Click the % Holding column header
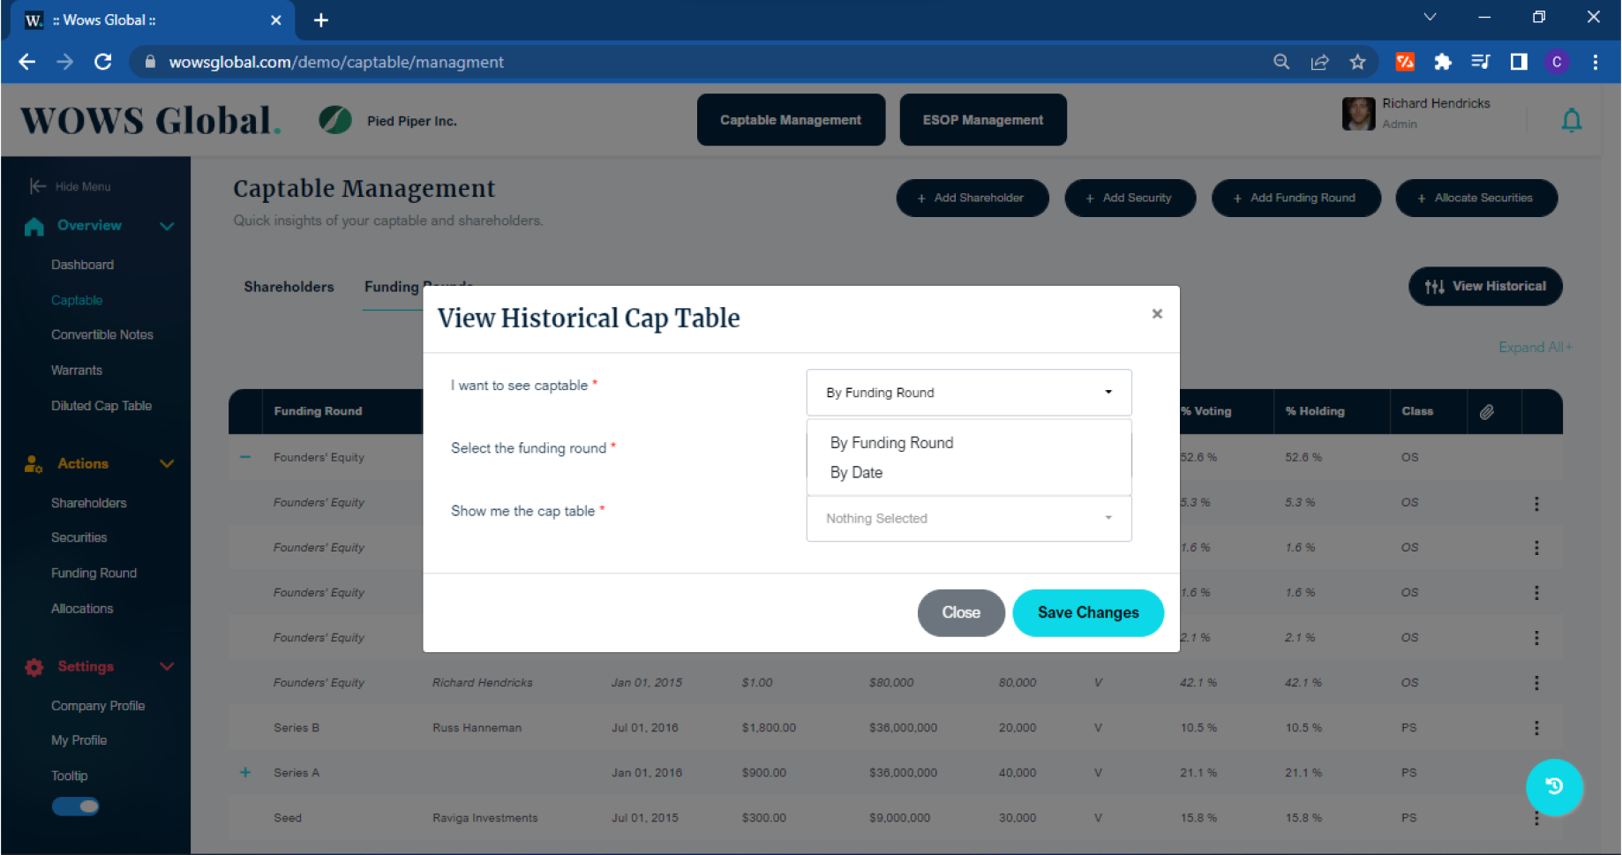 coord(1315,411)
